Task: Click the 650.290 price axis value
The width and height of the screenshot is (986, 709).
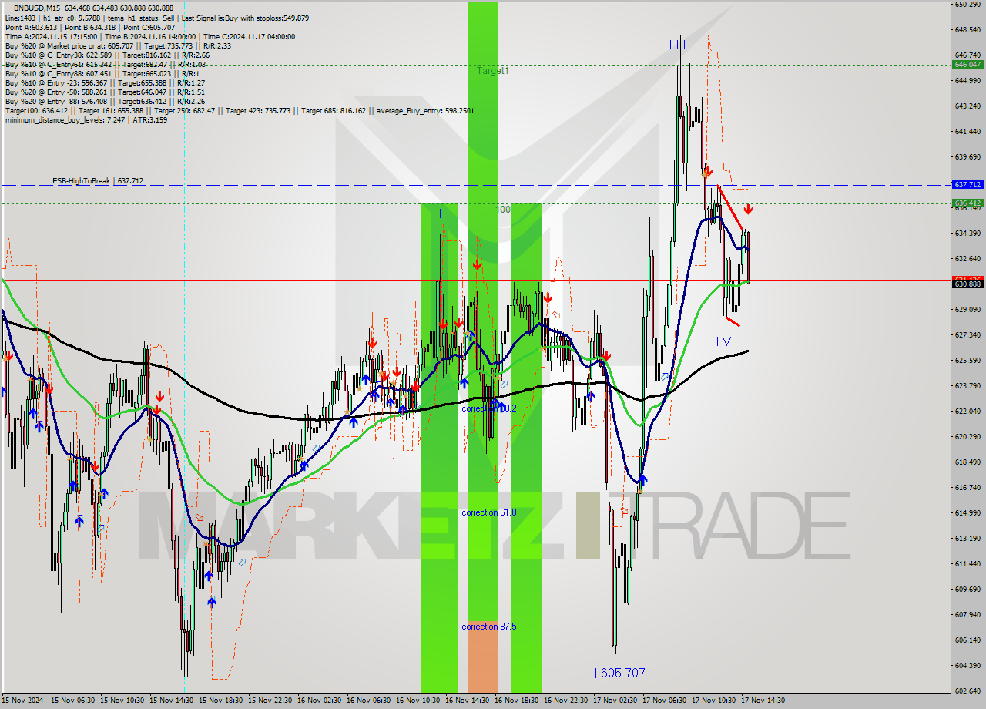Action: coord(967,5)
